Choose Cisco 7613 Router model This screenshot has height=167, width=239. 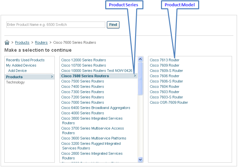pos(164,60)
